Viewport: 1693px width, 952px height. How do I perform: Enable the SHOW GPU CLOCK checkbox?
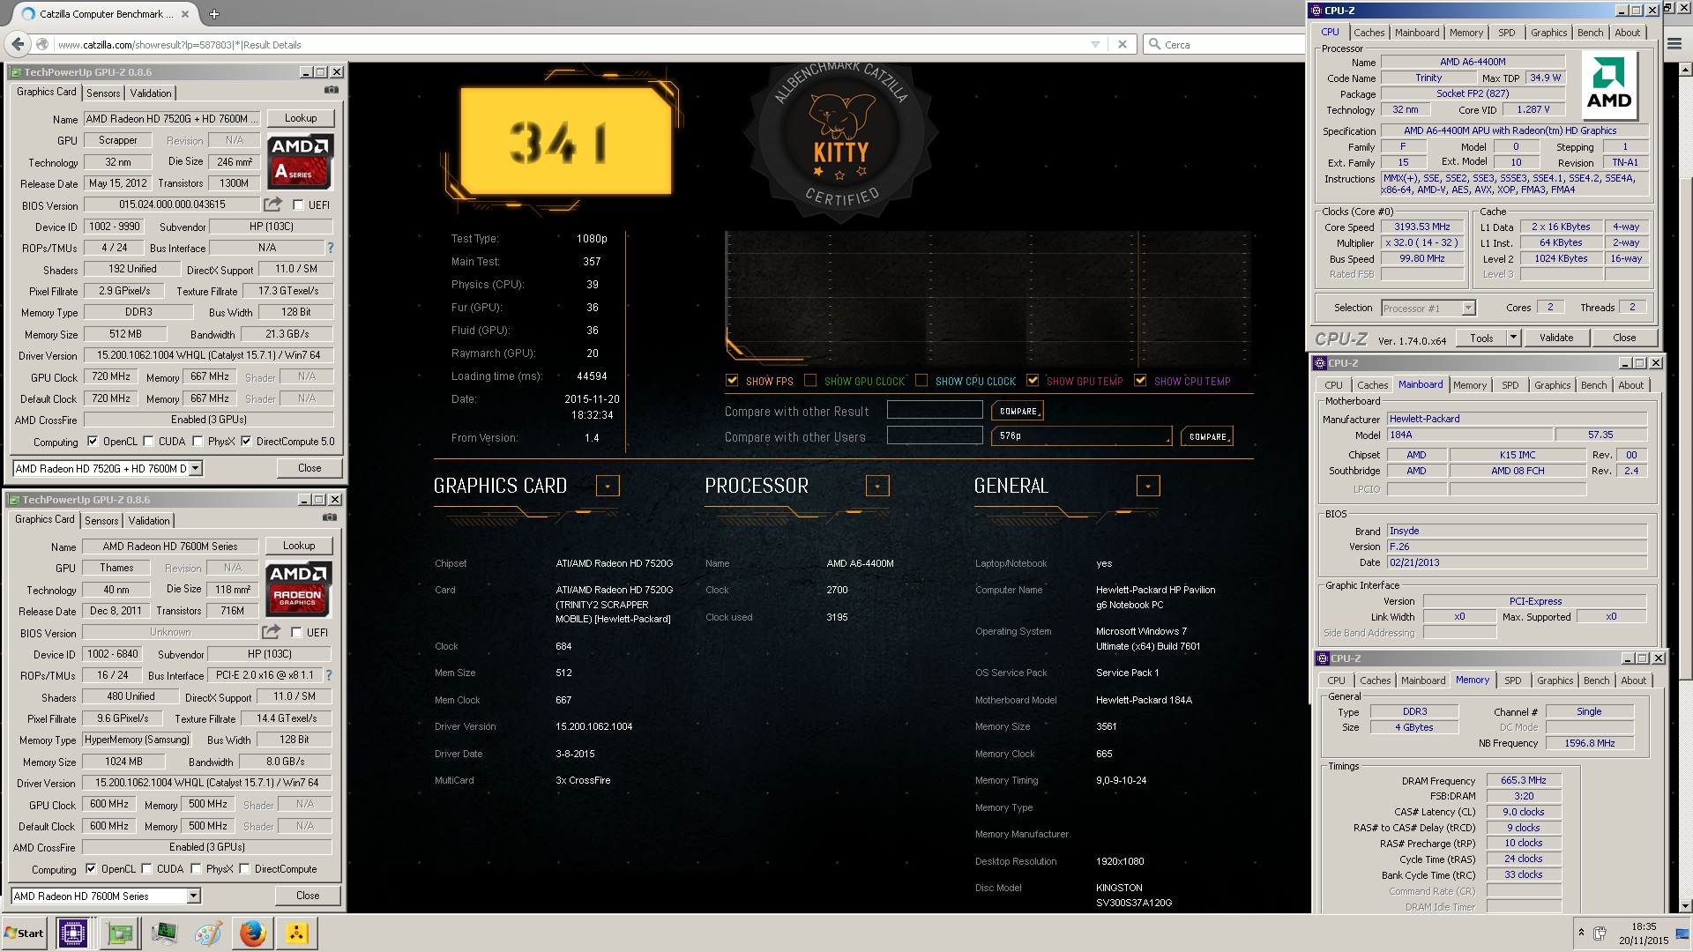coord(810,381)
